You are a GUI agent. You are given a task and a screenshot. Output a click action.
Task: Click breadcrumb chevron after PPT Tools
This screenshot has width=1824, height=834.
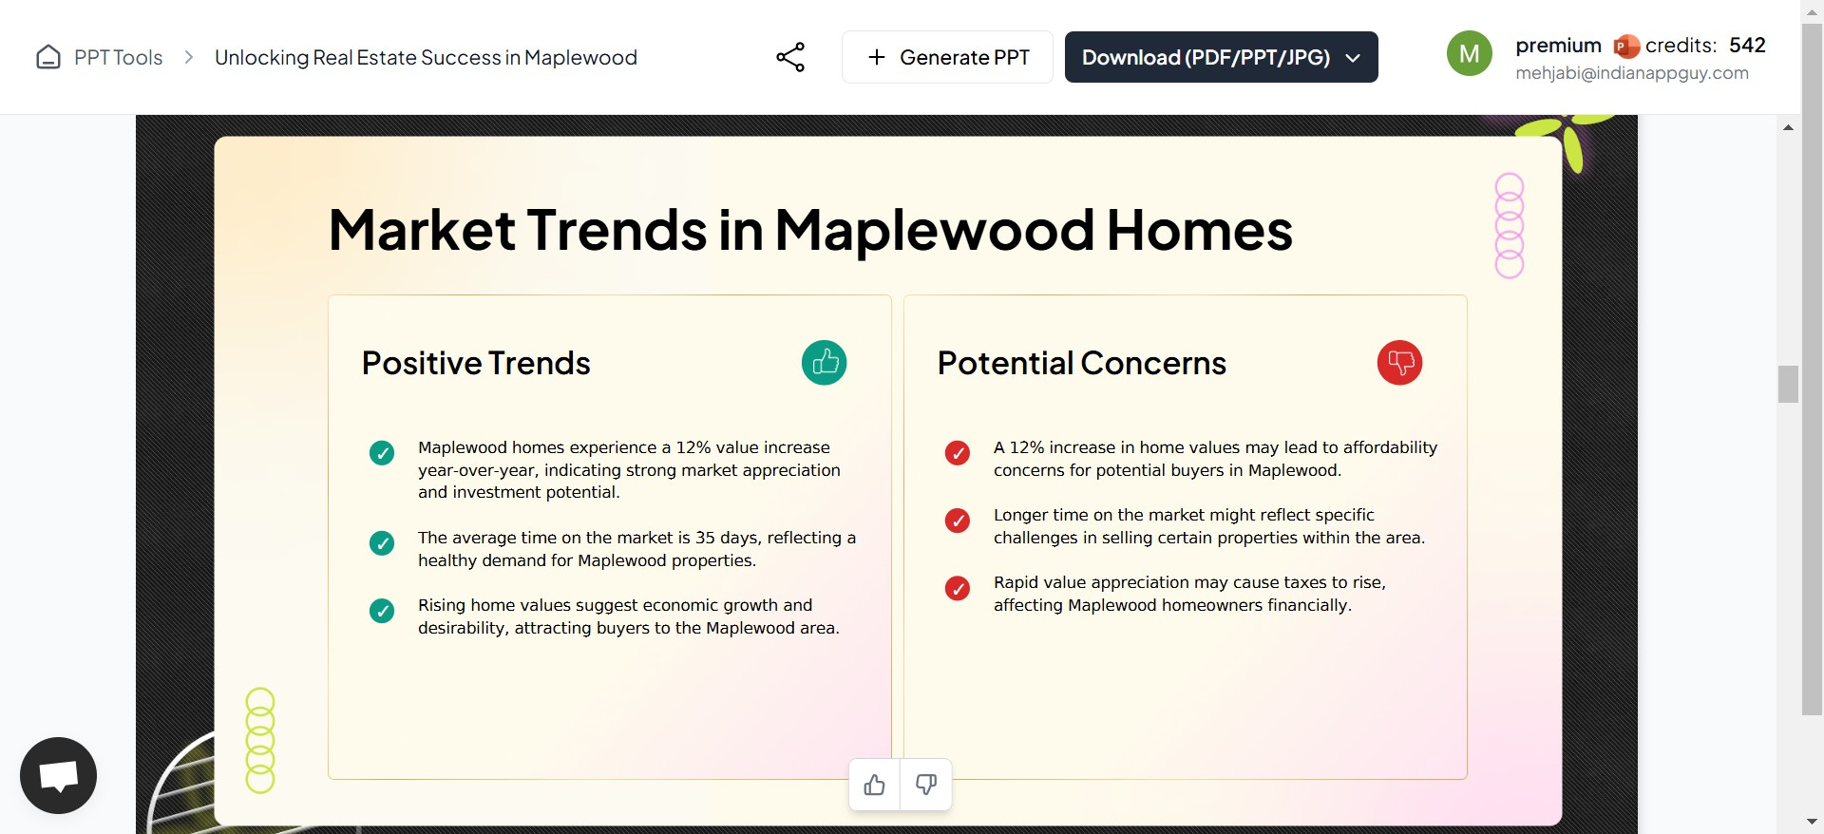click(189, 58)
